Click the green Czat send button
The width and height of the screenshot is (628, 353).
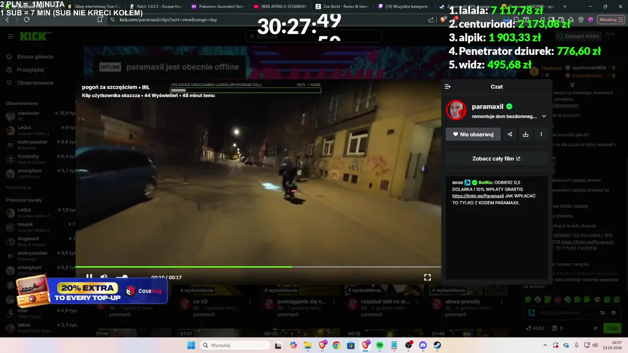612,328
